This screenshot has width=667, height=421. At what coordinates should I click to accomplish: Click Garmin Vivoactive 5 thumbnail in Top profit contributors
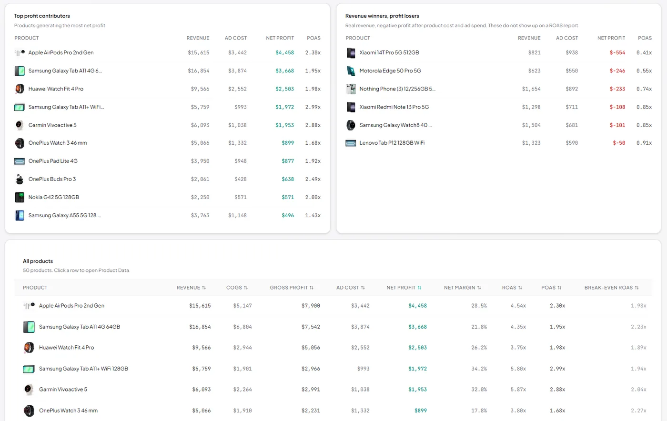tap(20, 125)
